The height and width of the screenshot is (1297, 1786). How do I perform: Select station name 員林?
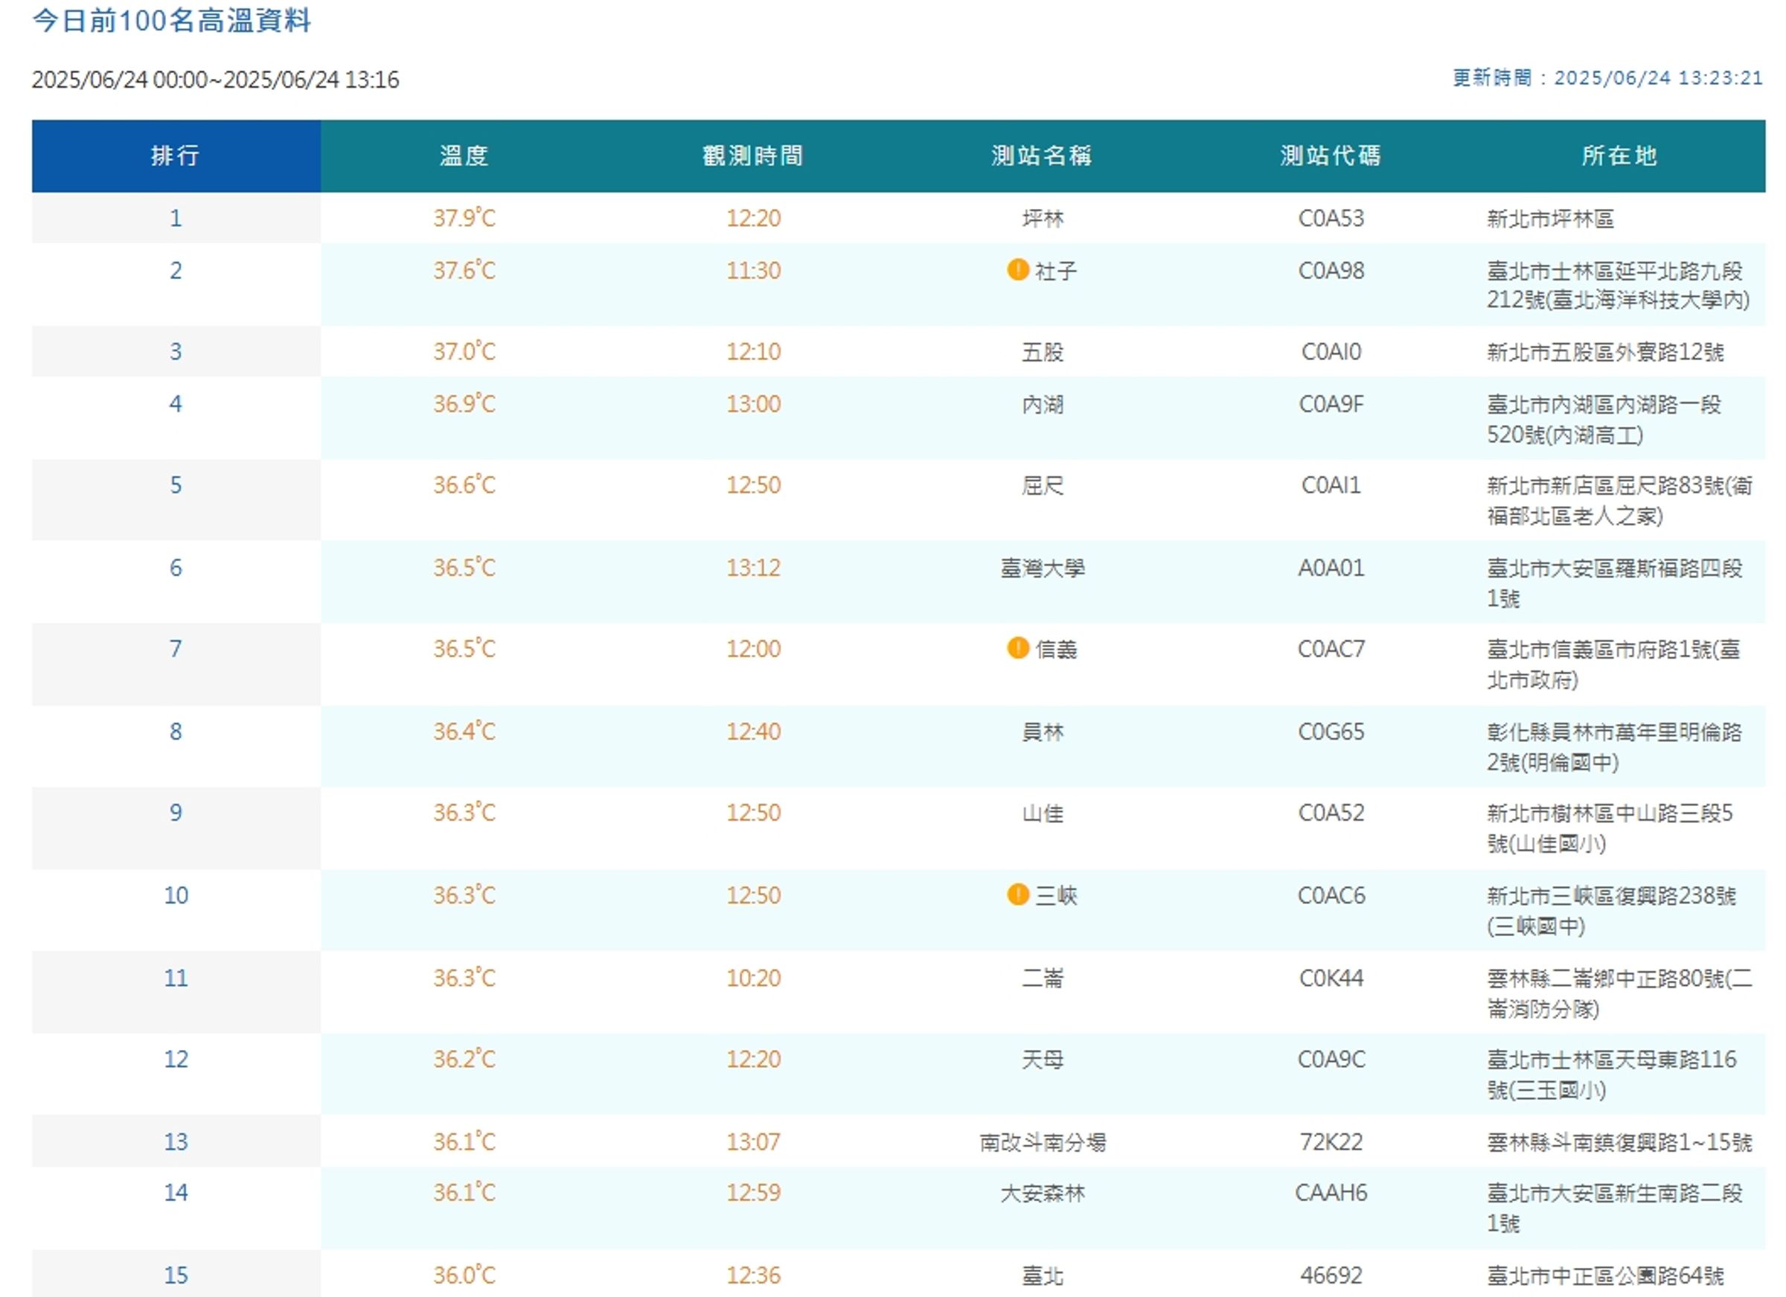tap(1043, 732)
